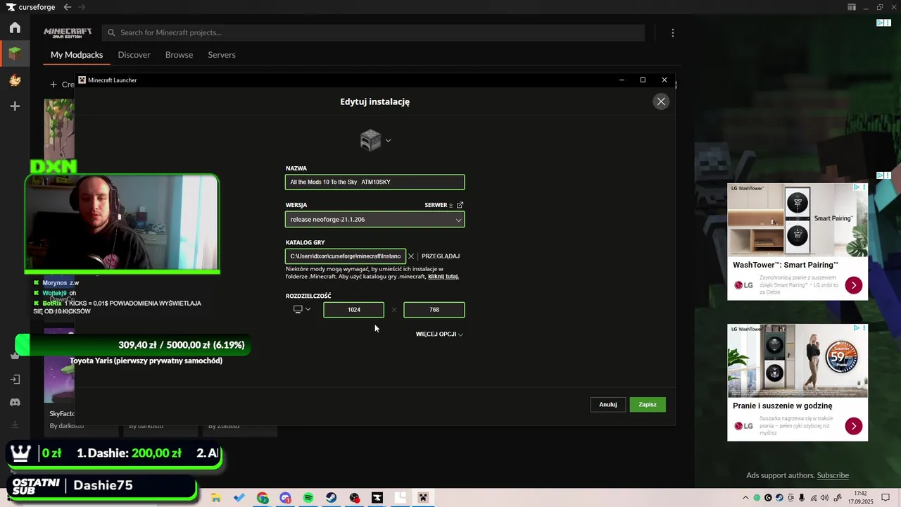Open the WashTower Smart Pairing ad image
Viewport: 901px width, 507px height.
pos(798,220)
